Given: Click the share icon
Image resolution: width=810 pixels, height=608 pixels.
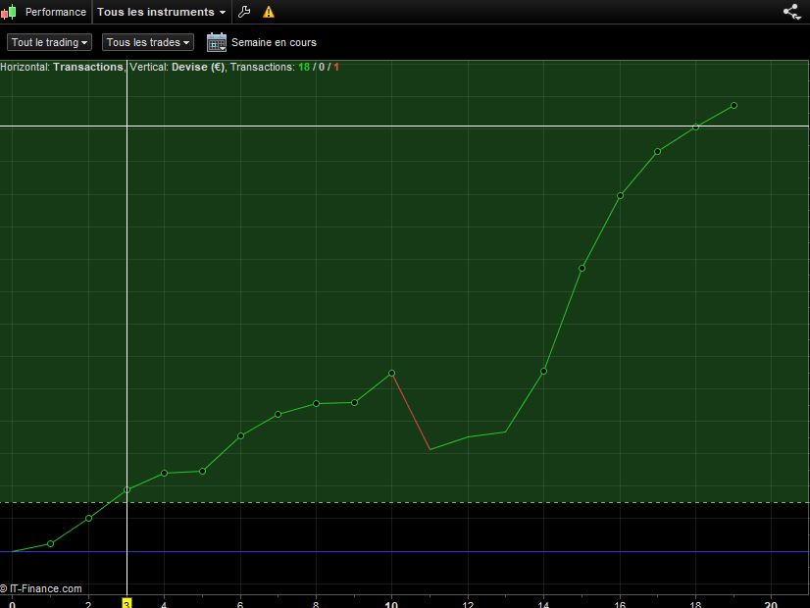Looking at the screenshot, I should (x=791, y=12).
